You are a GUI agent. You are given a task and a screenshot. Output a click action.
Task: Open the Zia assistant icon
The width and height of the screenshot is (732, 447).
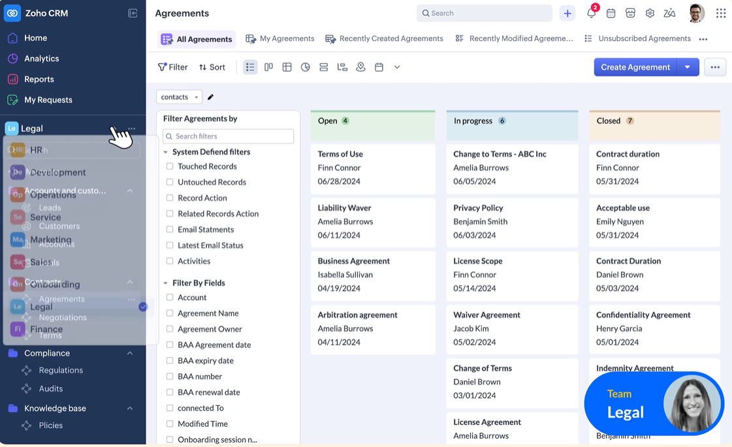669,13
